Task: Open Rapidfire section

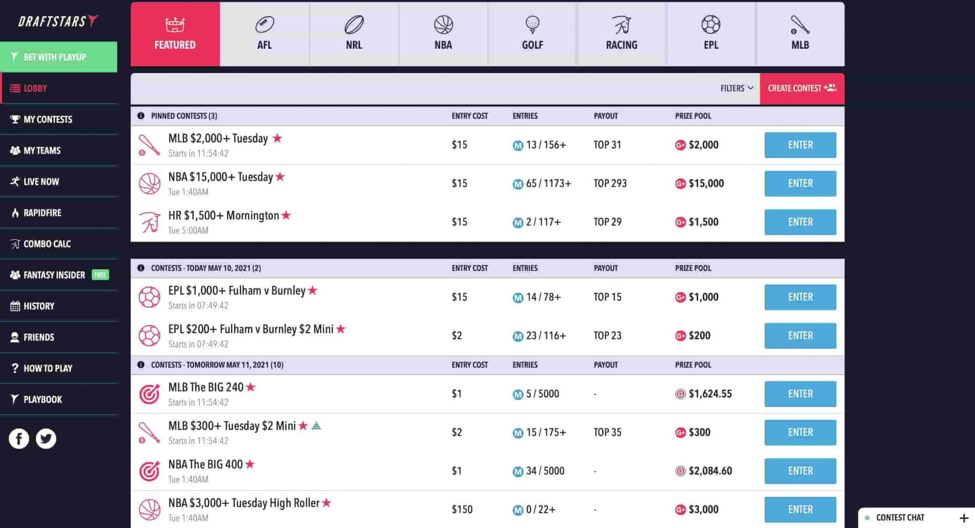Action: pyautogui.click(x=59, y=213)
